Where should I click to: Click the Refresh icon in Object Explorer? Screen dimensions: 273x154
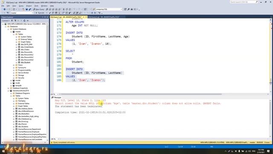click(x=24, y=21)
